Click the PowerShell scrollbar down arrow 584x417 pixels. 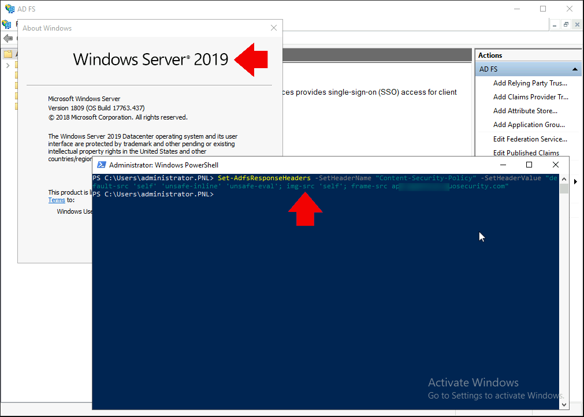click(x=564, y=404)
